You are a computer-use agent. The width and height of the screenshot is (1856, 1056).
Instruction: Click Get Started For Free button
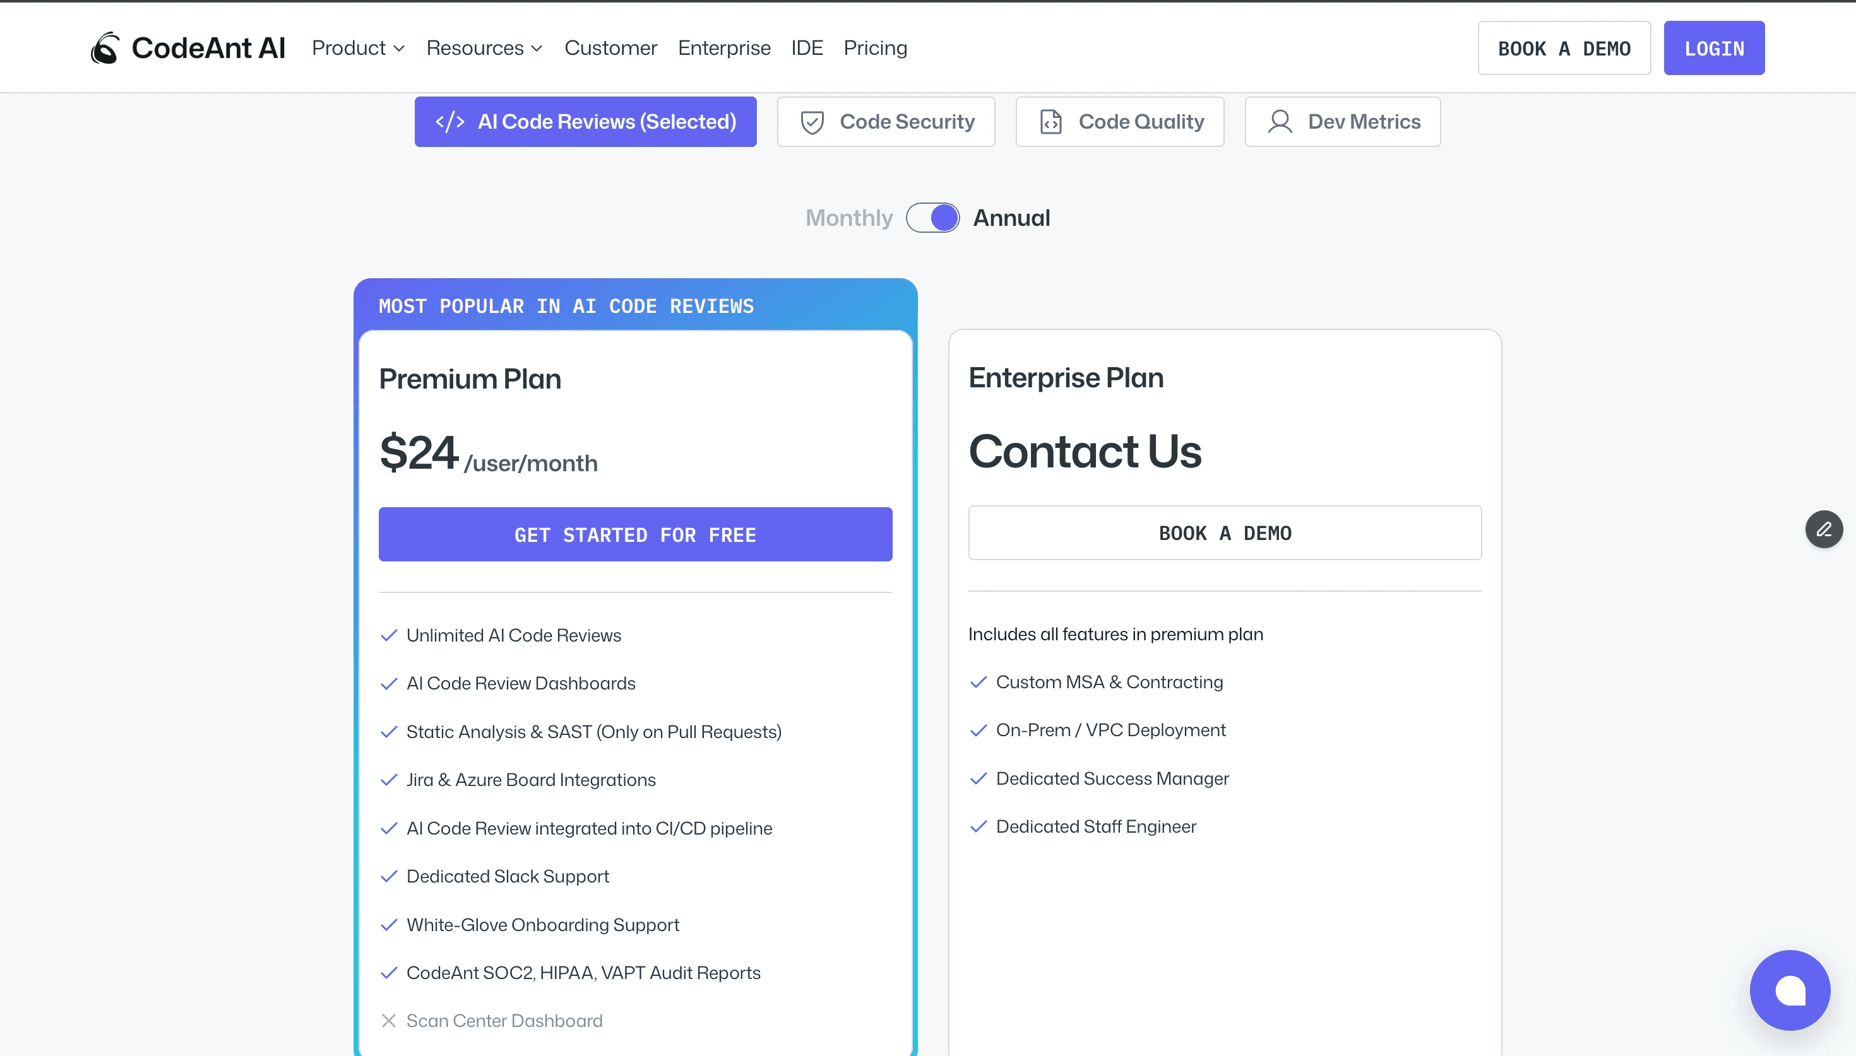tap(635, 534)
